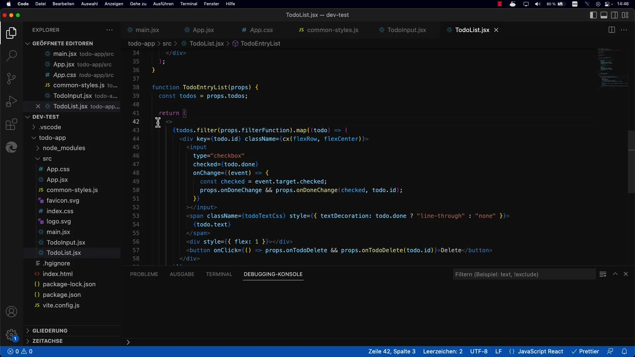635x357 pixels.
Task: Click errors and warnings count in status bar
Action: click(x=20, y=351)
